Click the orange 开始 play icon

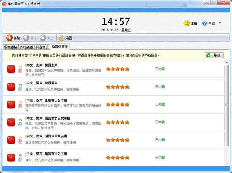coord(9,38)
